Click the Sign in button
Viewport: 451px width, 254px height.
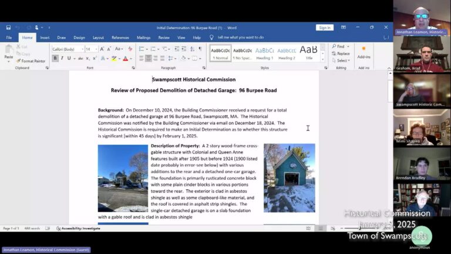coord(324,28)
